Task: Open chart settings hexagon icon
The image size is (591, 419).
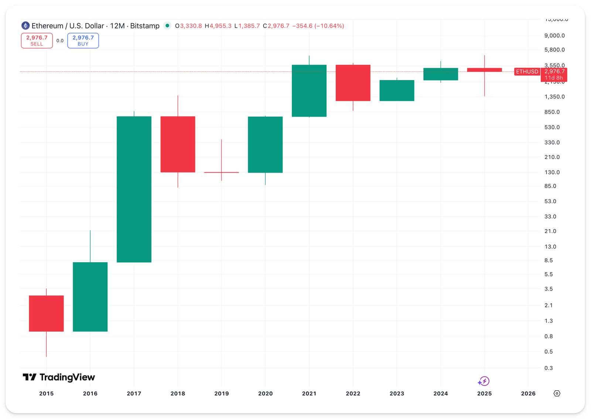Action: tap(557, 394)
